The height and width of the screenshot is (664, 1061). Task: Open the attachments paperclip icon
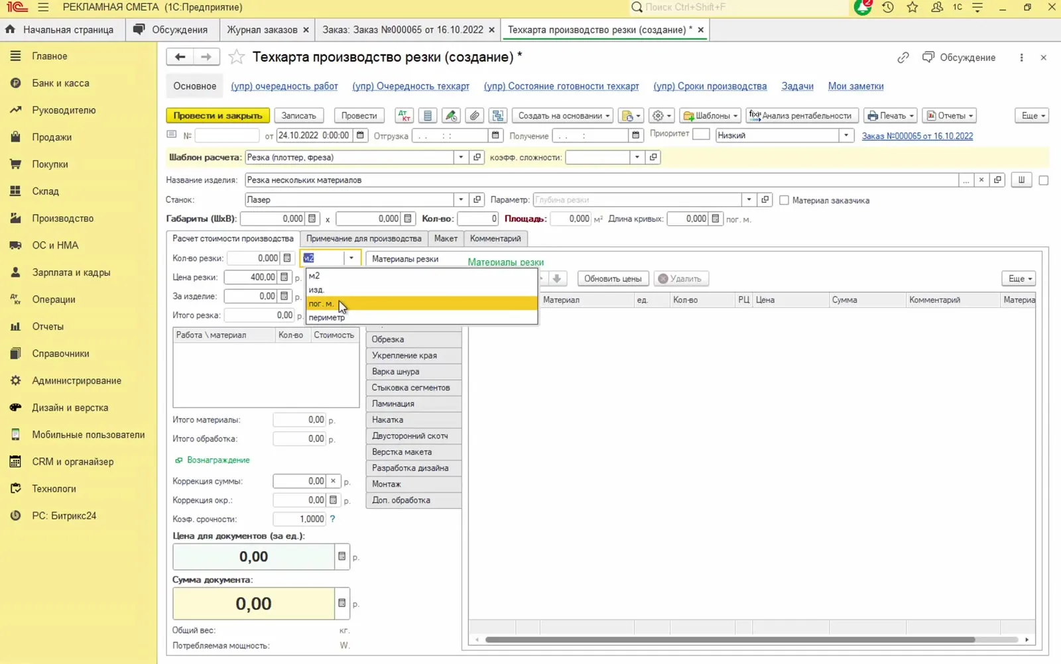coord(474,115)
